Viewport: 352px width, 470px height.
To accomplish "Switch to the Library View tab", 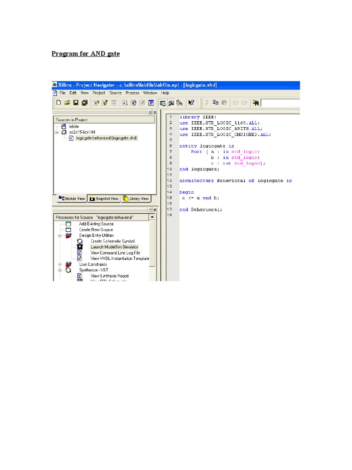I will click(136, 199).
